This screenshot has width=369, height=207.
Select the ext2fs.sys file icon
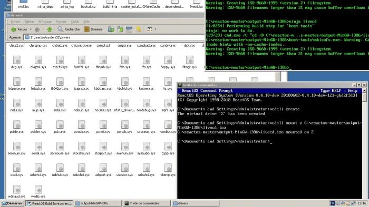[60, 60]
